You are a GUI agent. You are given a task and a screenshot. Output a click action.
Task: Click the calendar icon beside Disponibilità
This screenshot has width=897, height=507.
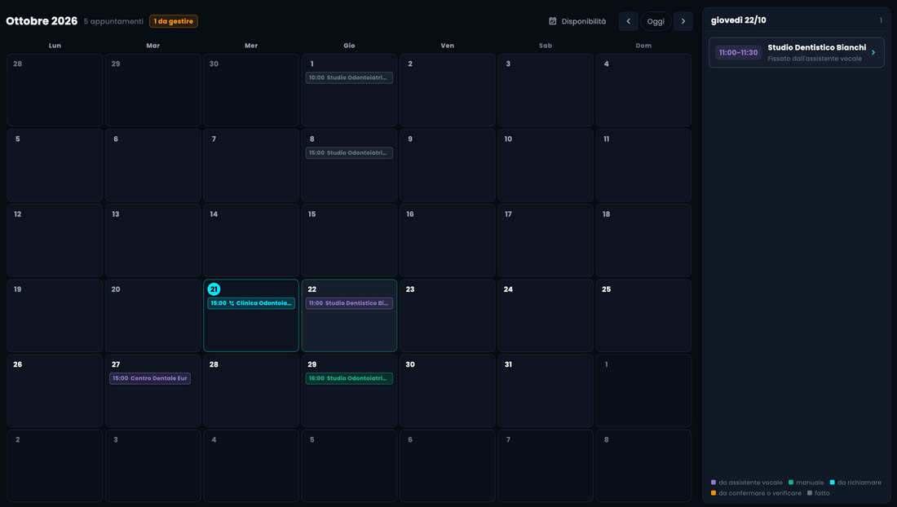(x=553, y=21)
